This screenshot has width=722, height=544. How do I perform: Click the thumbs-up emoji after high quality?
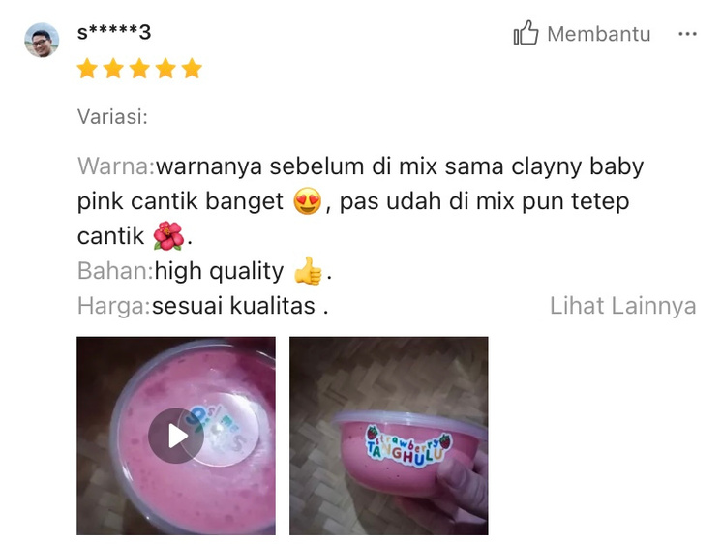(x=308, y=271)
